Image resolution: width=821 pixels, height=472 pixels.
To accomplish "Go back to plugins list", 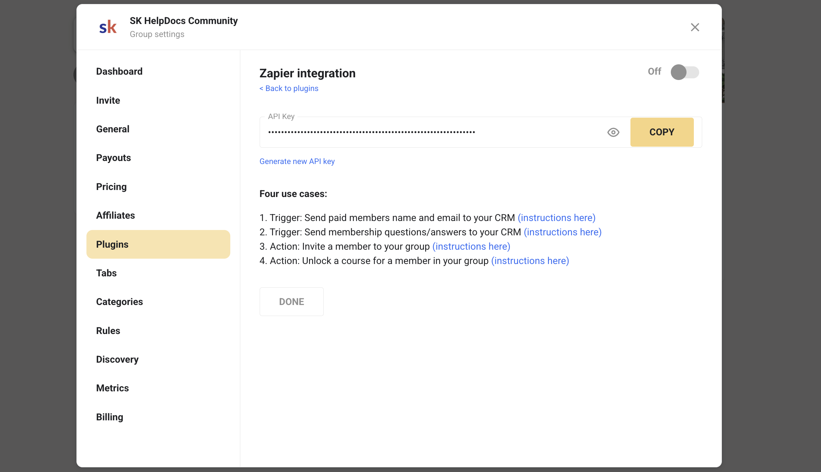I will click(289, 88).
